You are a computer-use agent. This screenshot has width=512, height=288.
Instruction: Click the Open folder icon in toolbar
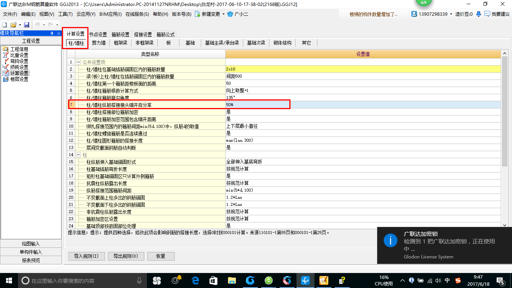pyautogui.click(x=13, y=24)
